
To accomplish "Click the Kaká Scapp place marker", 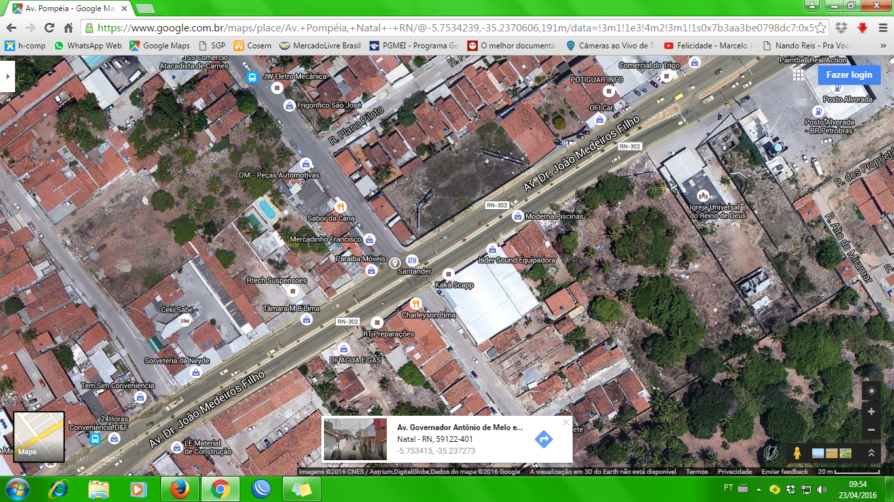I will point(448,274).
